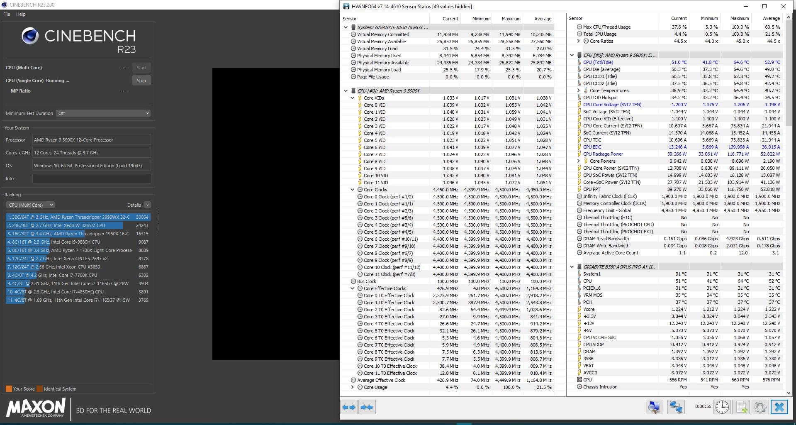Click the Cinebench sphere logo

[30, 36]
